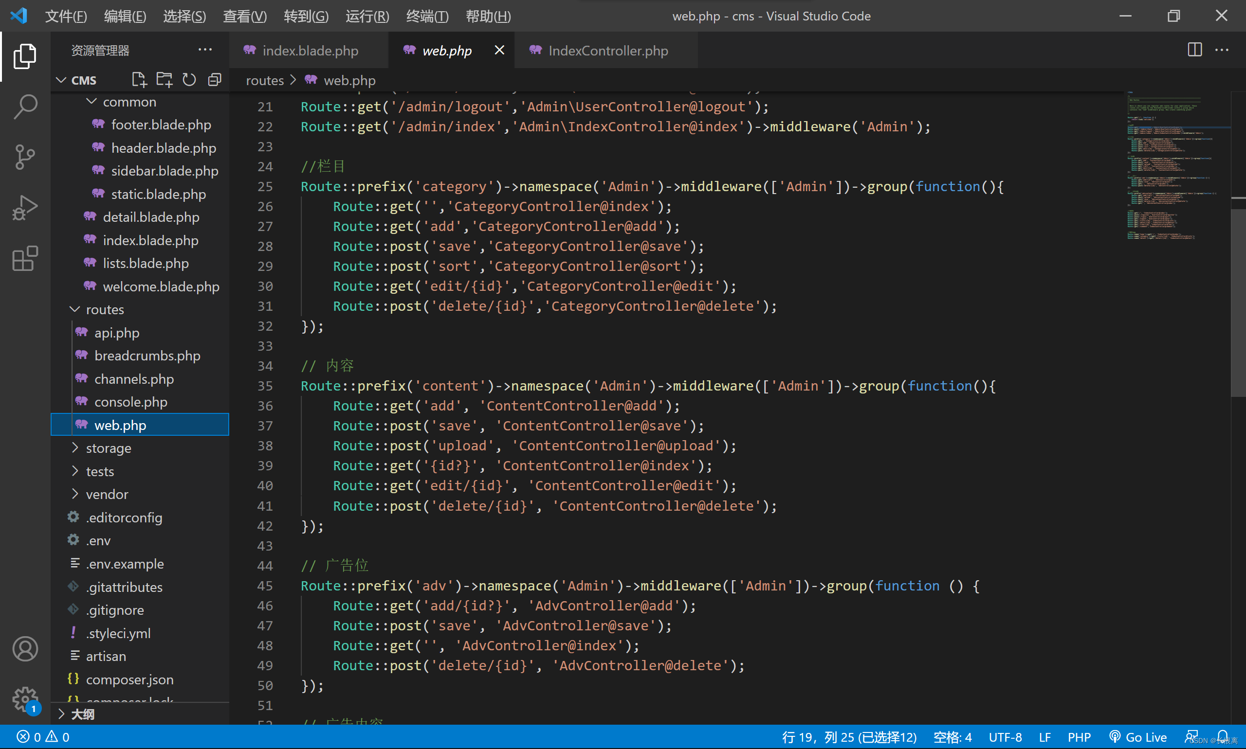Refresh the explorer file tree
Viewport: 1246px width, 749px height.
tap(189, 80)
